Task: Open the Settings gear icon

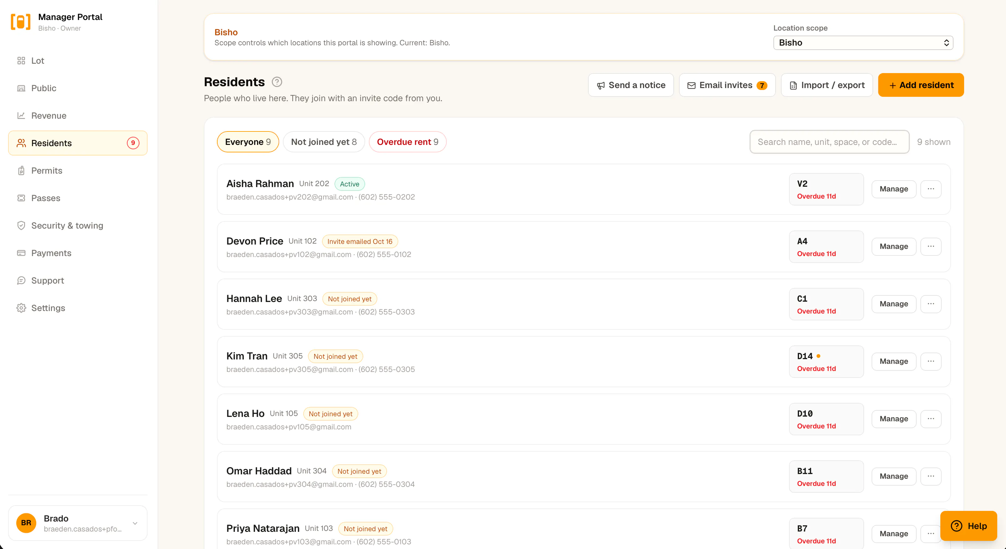Action: [21, 308]
